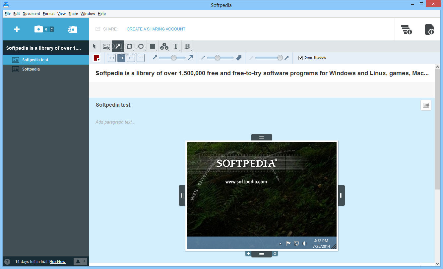Choose the double-headed arrow style
The image size is (443, 269).
click(x=112, y=58)
